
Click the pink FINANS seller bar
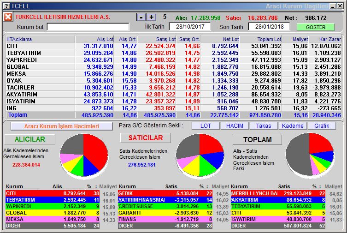165,219
